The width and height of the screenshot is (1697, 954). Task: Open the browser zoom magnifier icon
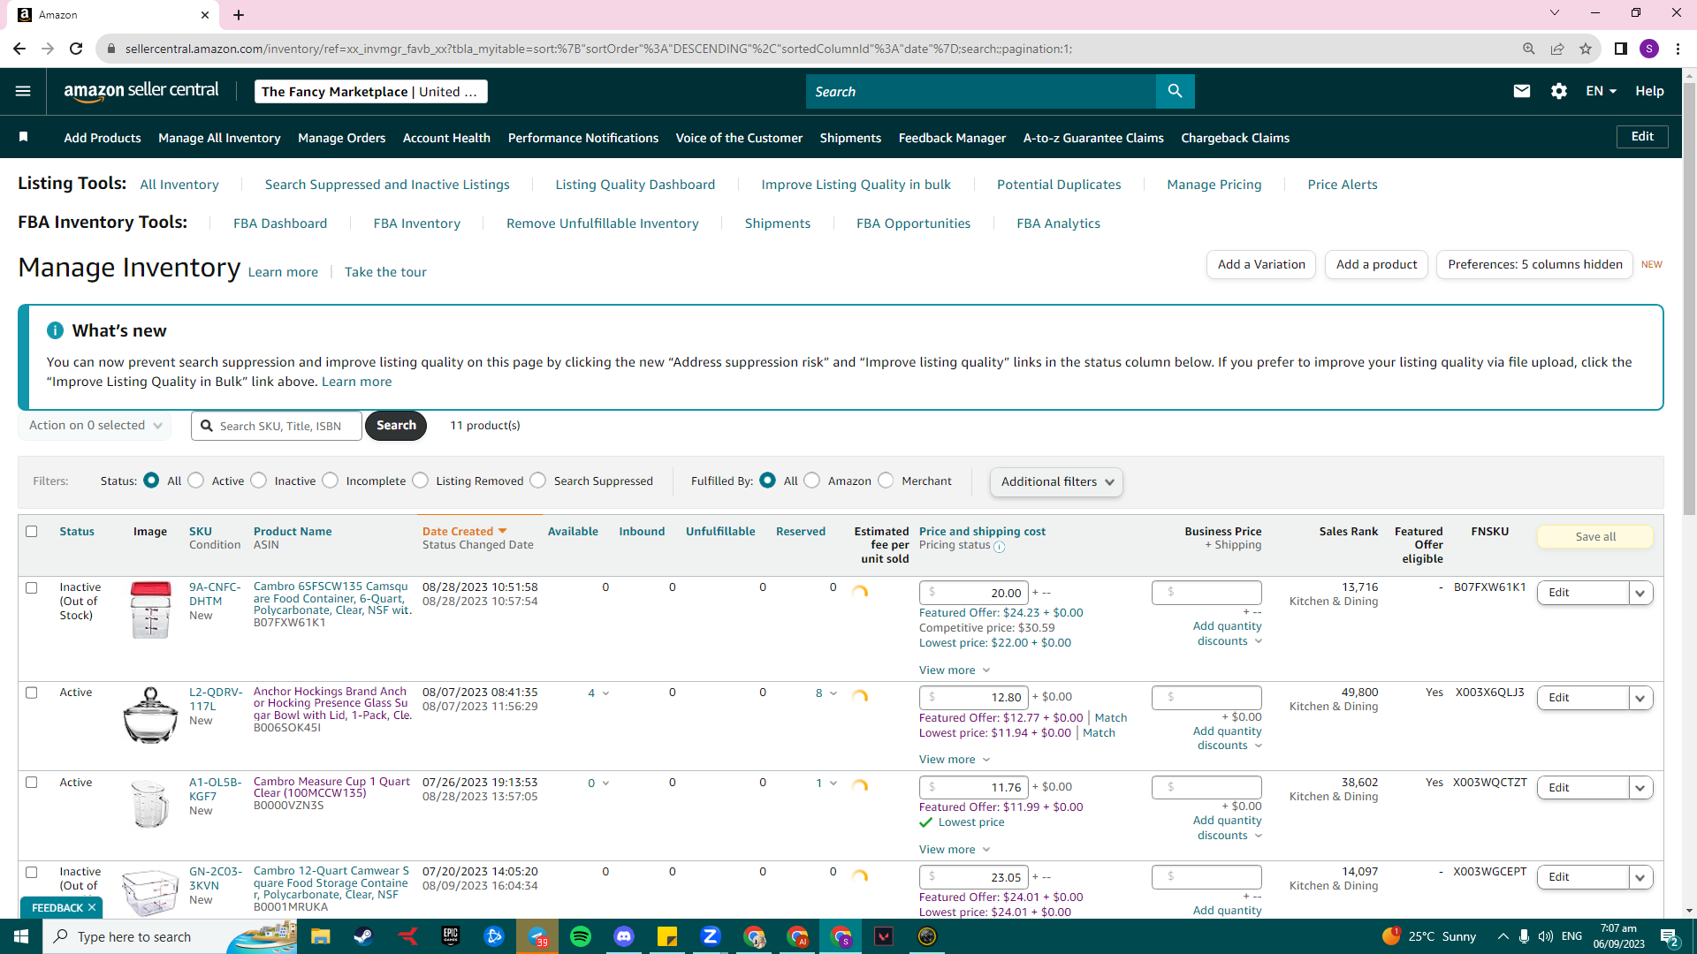(1528, 49)
